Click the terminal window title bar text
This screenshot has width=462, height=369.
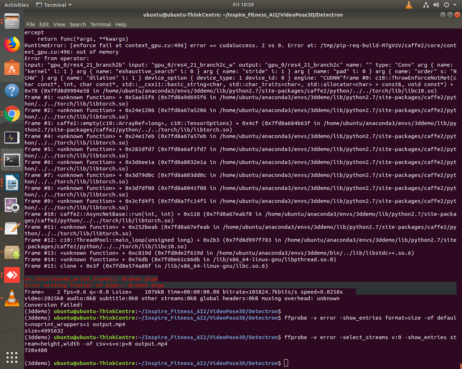(x=243, y=15)
